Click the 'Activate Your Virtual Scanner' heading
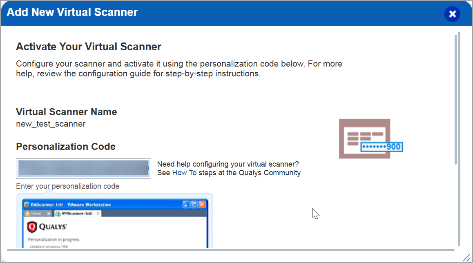Screen dimensions: 473x263 click(89, 47)
